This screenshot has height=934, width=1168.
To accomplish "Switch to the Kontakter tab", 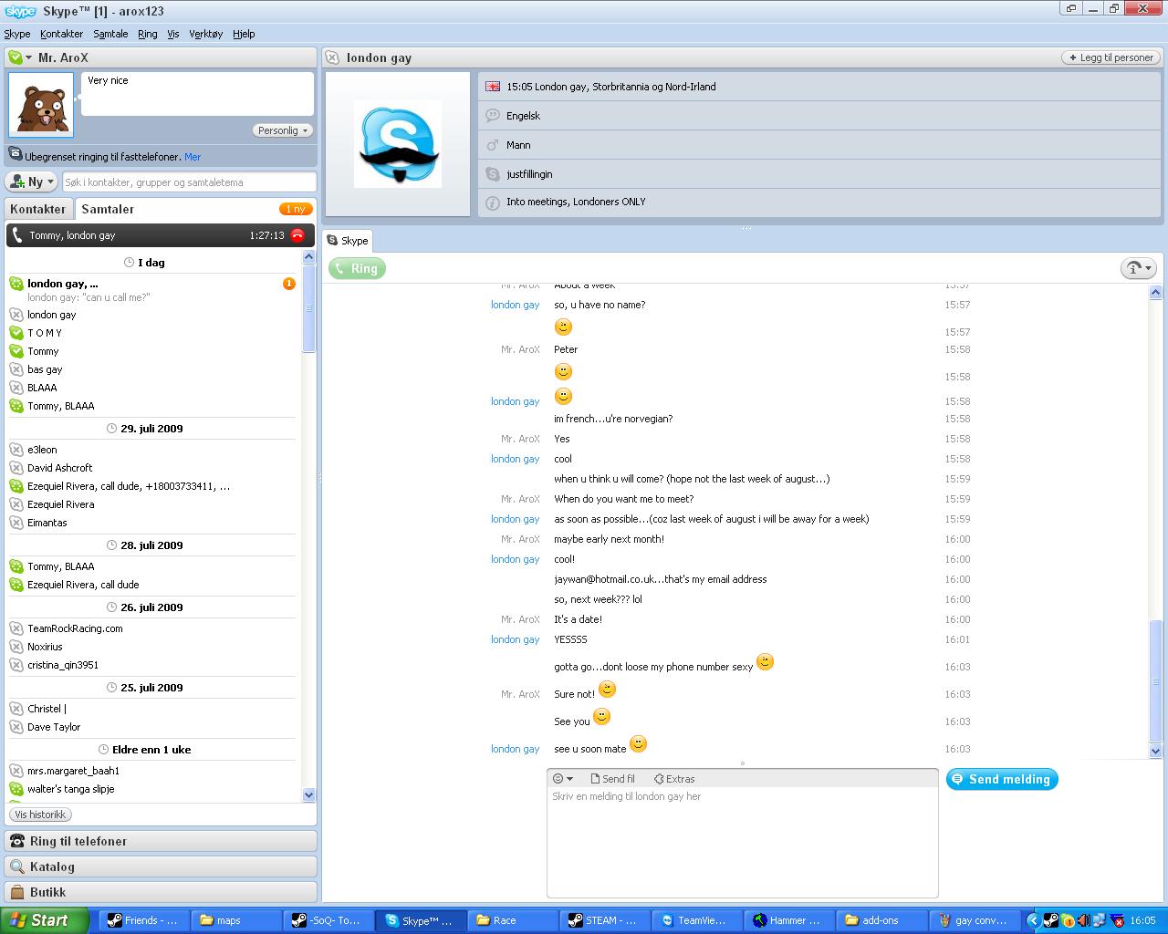I will click(x=38, y=209).
